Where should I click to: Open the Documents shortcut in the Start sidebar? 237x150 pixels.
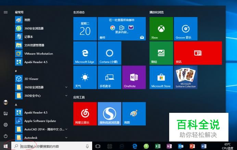tap(5, 114)
